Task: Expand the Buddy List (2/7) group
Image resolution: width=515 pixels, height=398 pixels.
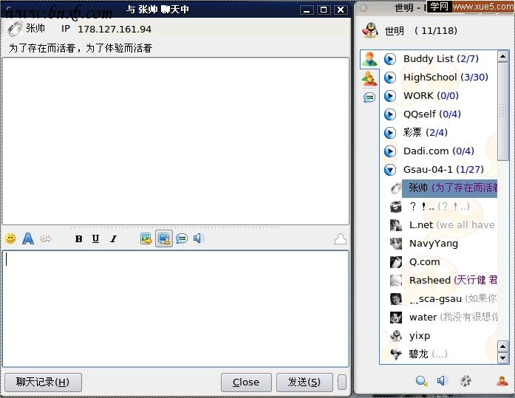Action: (x=390, y=59)
